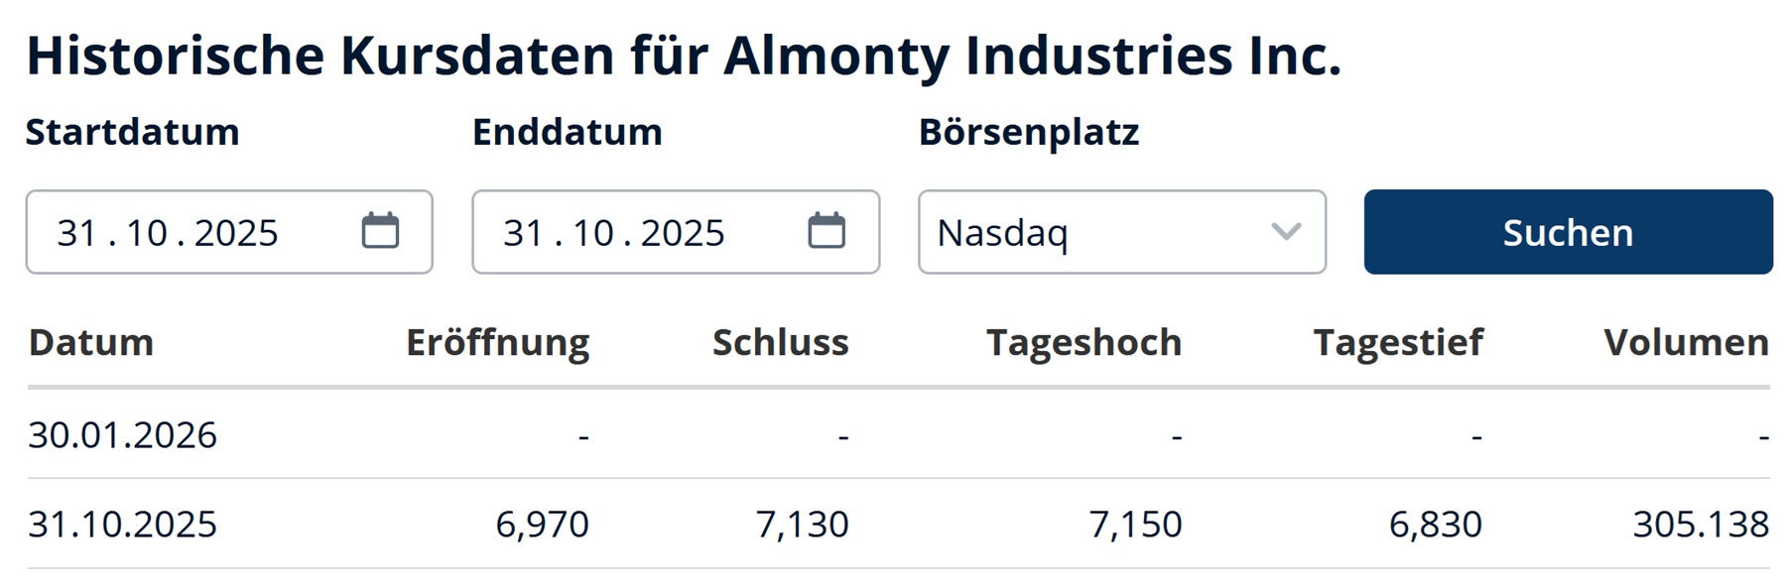Sort the table by Schluss column

(x=779, y=342)
